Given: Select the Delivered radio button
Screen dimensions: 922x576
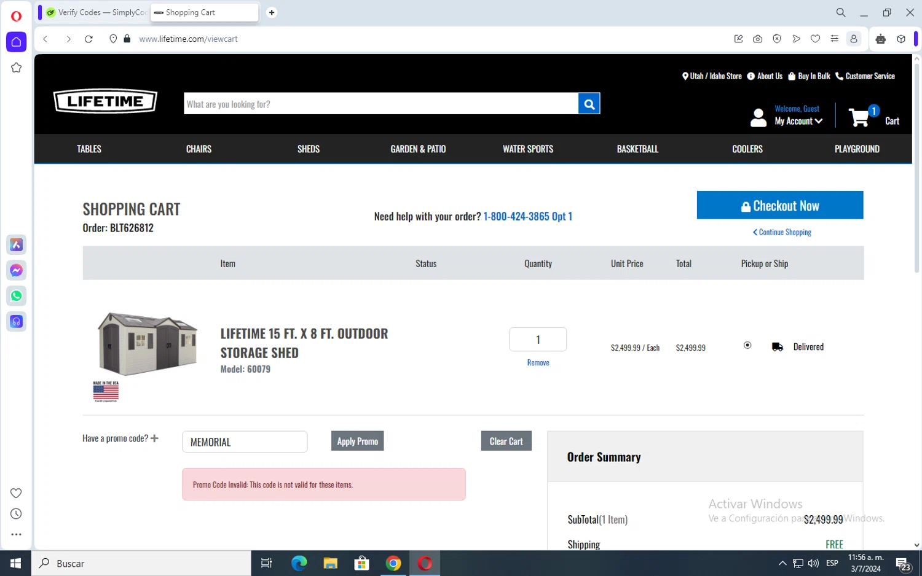Looking at the screenshot, I should [747, 345].
